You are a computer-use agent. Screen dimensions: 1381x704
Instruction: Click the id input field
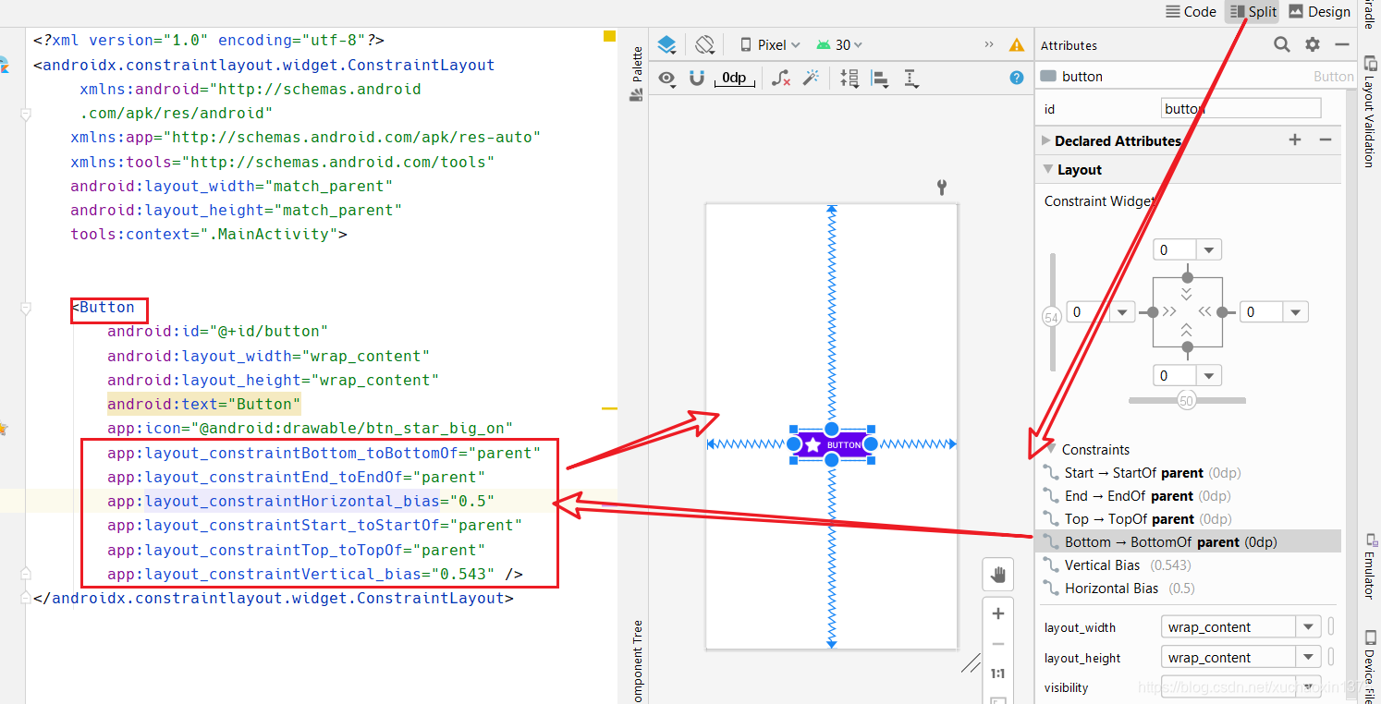(x=1240, y=108)
